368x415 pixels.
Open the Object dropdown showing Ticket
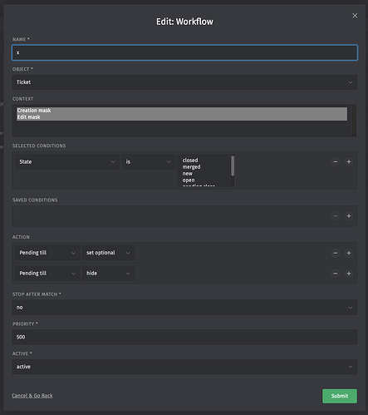[x=184, y=82]
